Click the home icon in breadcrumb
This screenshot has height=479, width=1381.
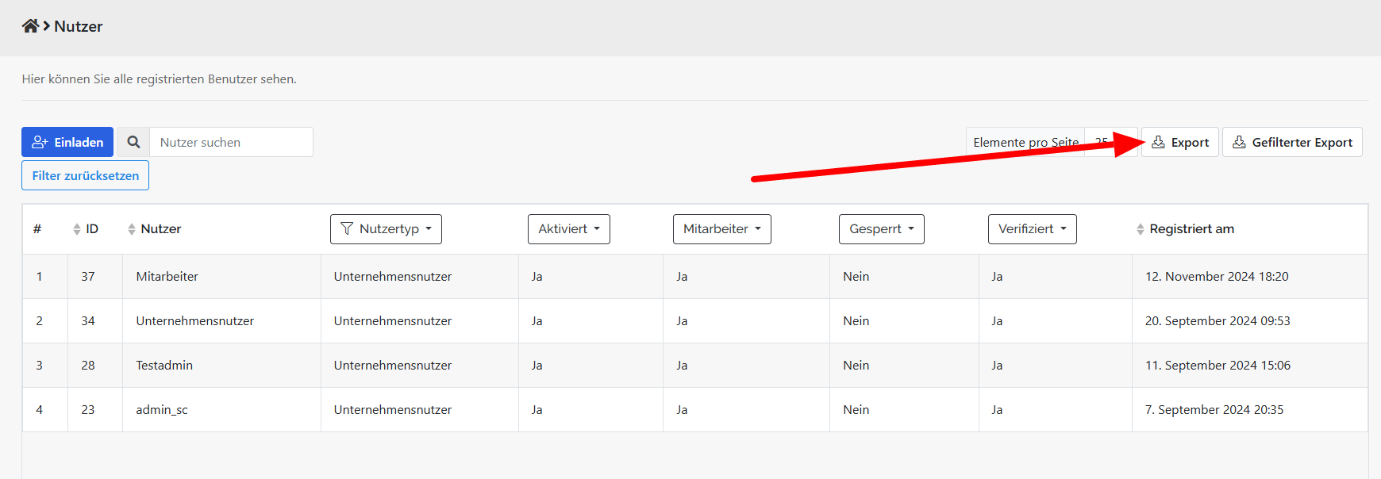click(x=30, y=26)
